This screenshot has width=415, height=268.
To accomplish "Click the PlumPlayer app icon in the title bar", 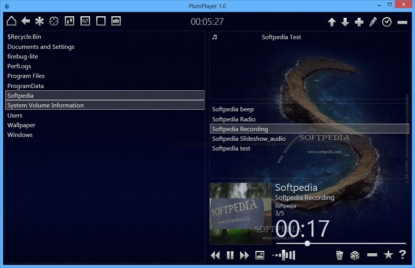I will tap(7, 6).
